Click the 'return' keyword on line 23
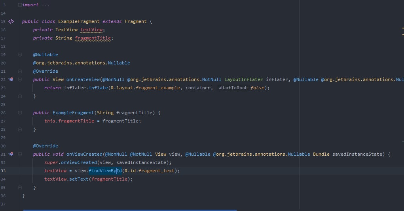 click(x=53, y=88)
